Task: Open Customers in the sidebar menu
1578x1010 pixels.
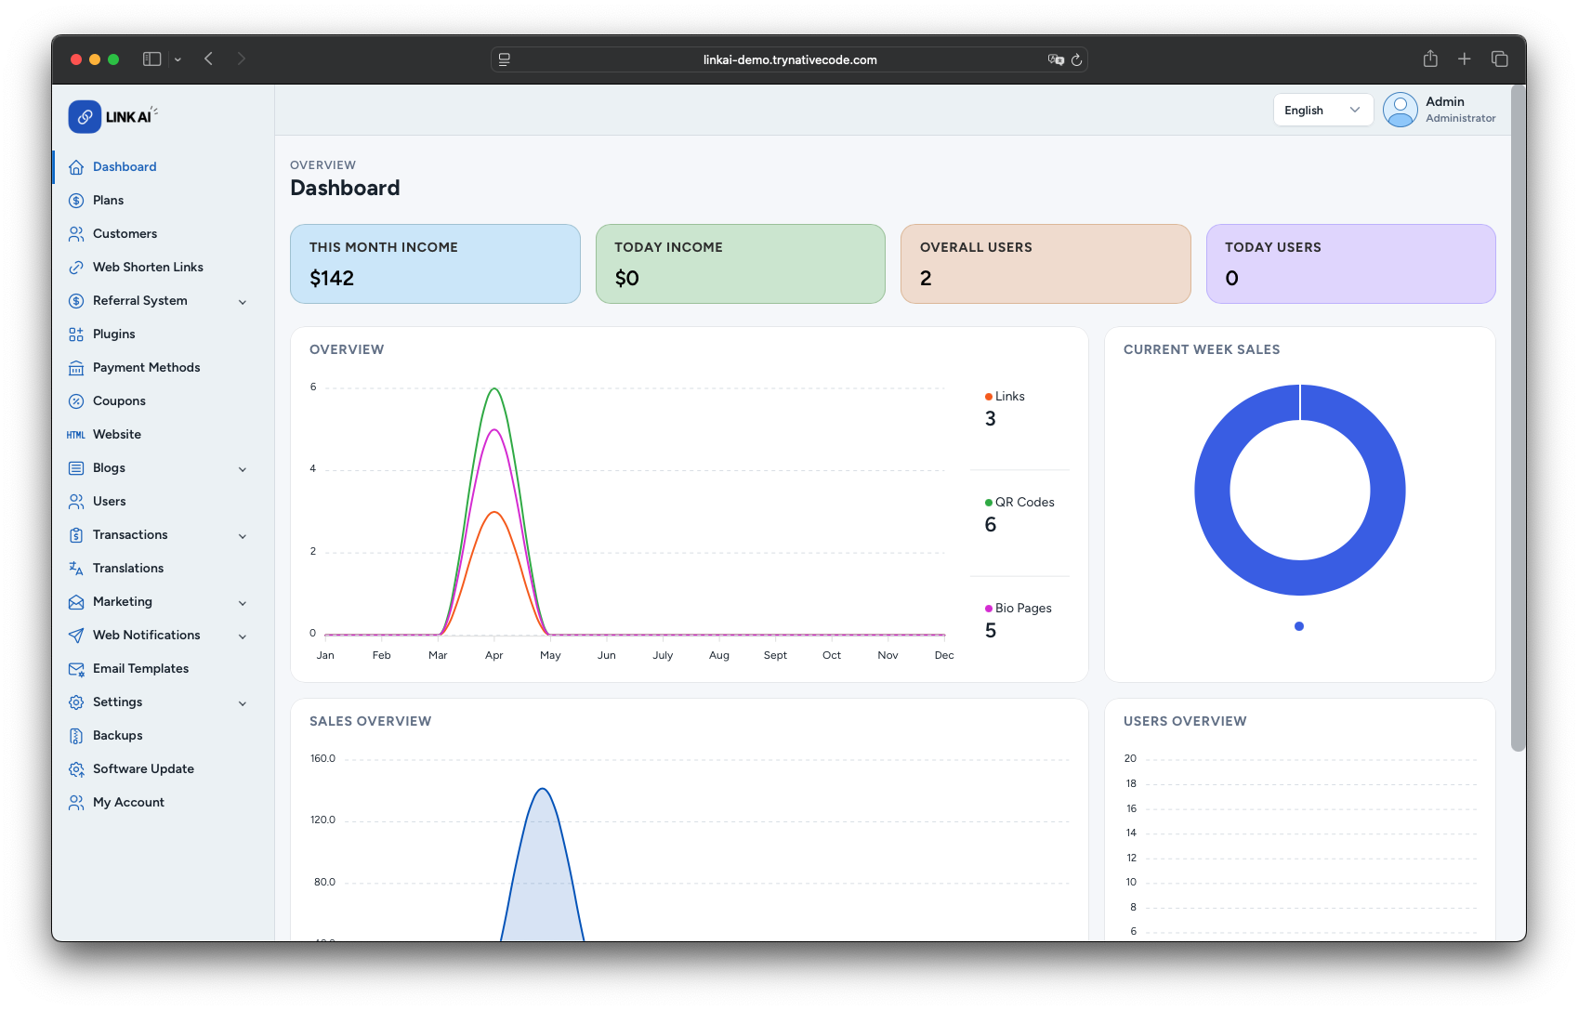Action: click(x=125, y=234)
